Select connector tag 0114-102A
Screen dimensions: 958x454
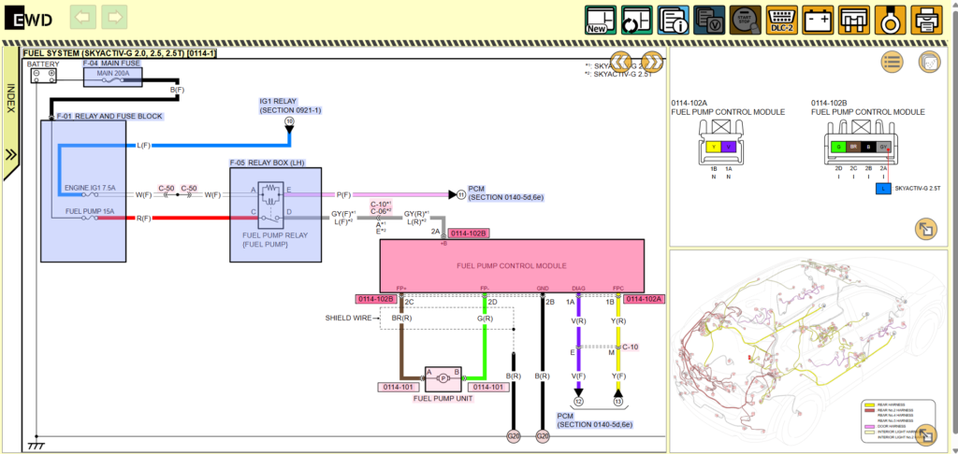pos(645,299)
